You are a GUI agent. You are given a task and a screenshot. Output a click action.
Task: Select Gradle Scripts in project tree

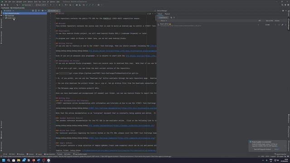[11, 18]
